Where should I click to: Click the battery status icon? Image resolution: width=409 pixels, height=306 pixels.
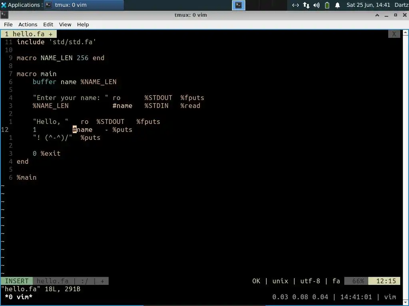(327, 5)
